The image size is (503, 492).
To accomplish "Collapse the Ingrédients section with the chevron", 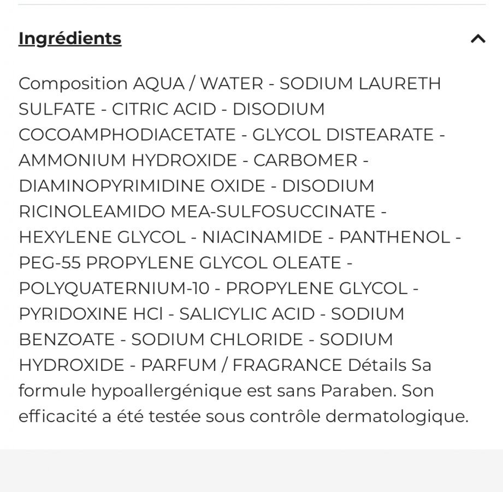I will click(x=478, y=39).
